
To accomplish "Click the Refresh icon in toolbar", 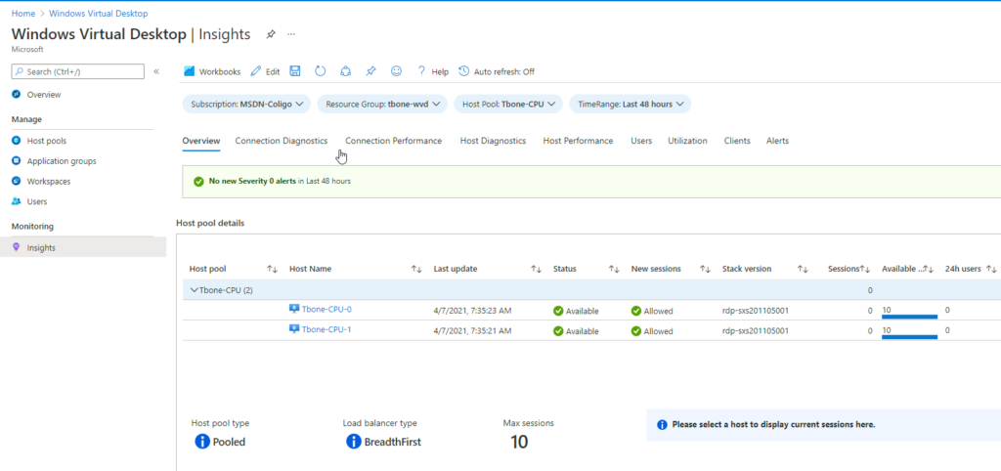I will coord(321,71).
